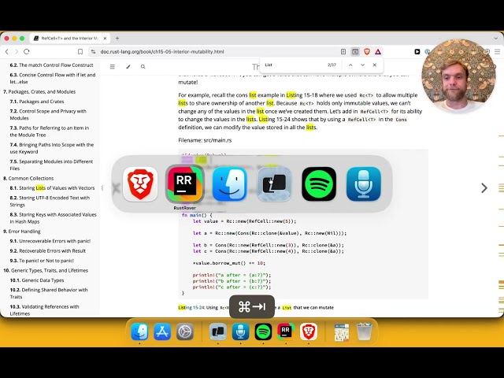Screen dimensions: 504x378
Task: Open chapter "8. Common Collections"
Action: click(28, 178)
